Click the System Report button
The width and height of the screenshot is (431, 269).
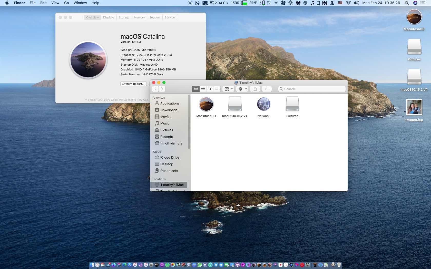[133, 84]
